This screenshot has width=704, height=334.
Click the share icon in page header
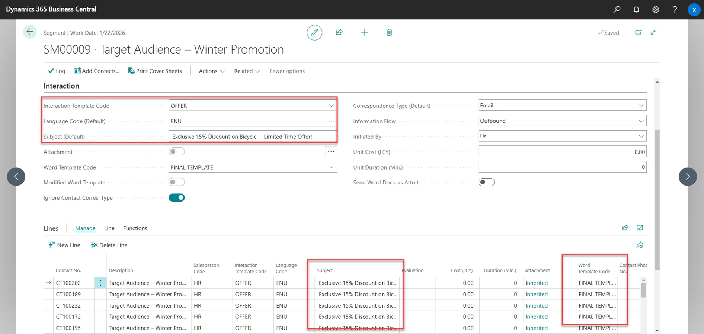click(x=339, y=32)
